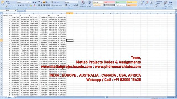This screenshot has width=177, height=99.
Task: Align text right
Action: pos(44,5)
